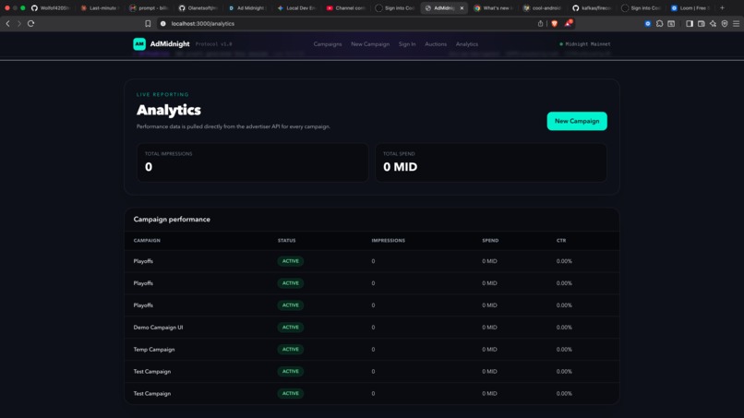
Task: Switch to the Last-minute tab
Action: point(100,8)
